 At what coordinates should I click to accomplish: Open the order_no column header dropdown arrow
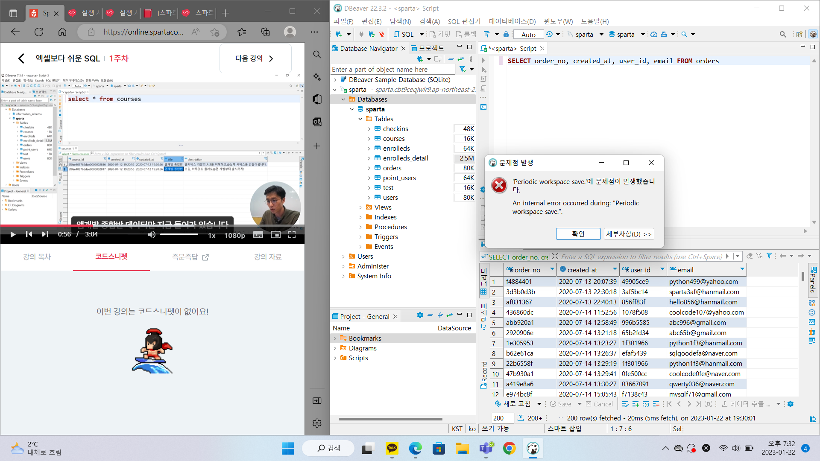point(552,269)
